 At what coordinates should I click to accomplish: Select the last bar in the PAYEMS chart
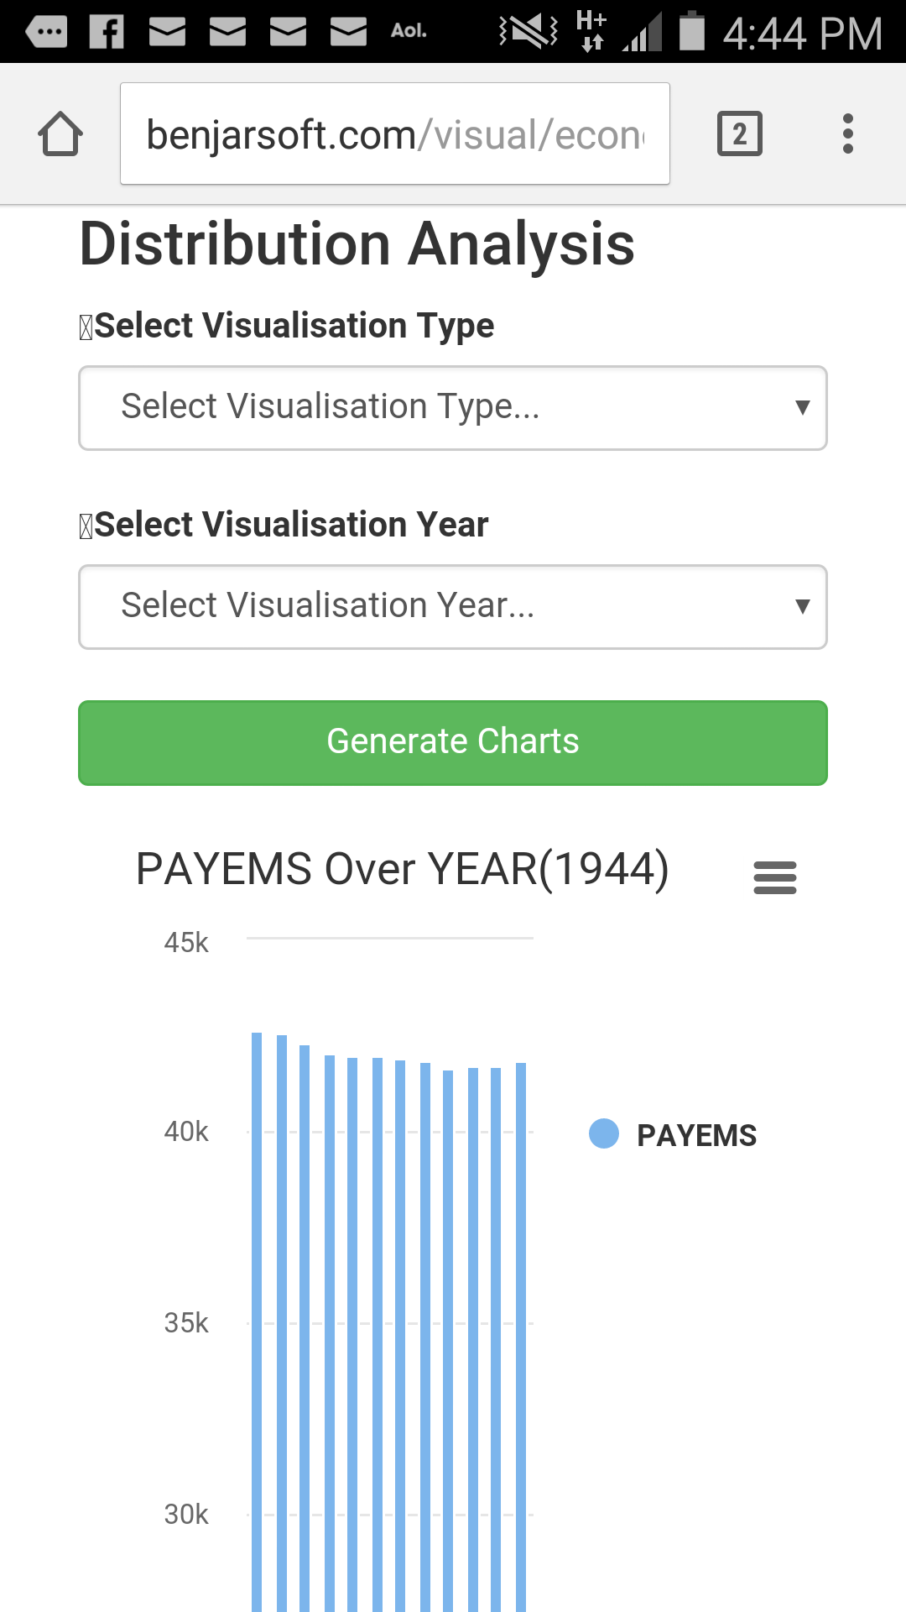(521, 1337)
